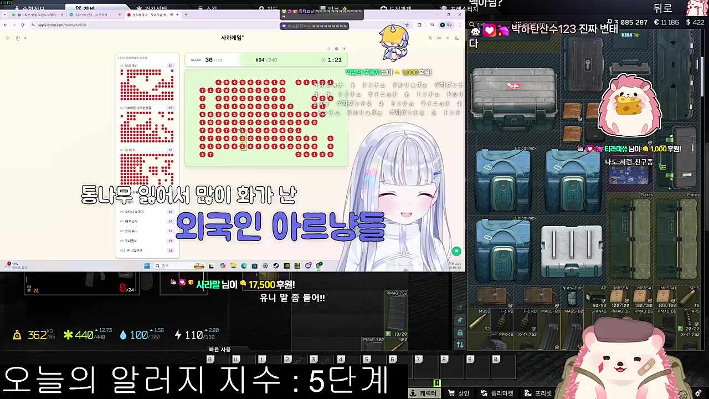Open the Chrome tab search dropdown
The height and width of the screenshot is (399, 709).
click(x=5, y=14)
